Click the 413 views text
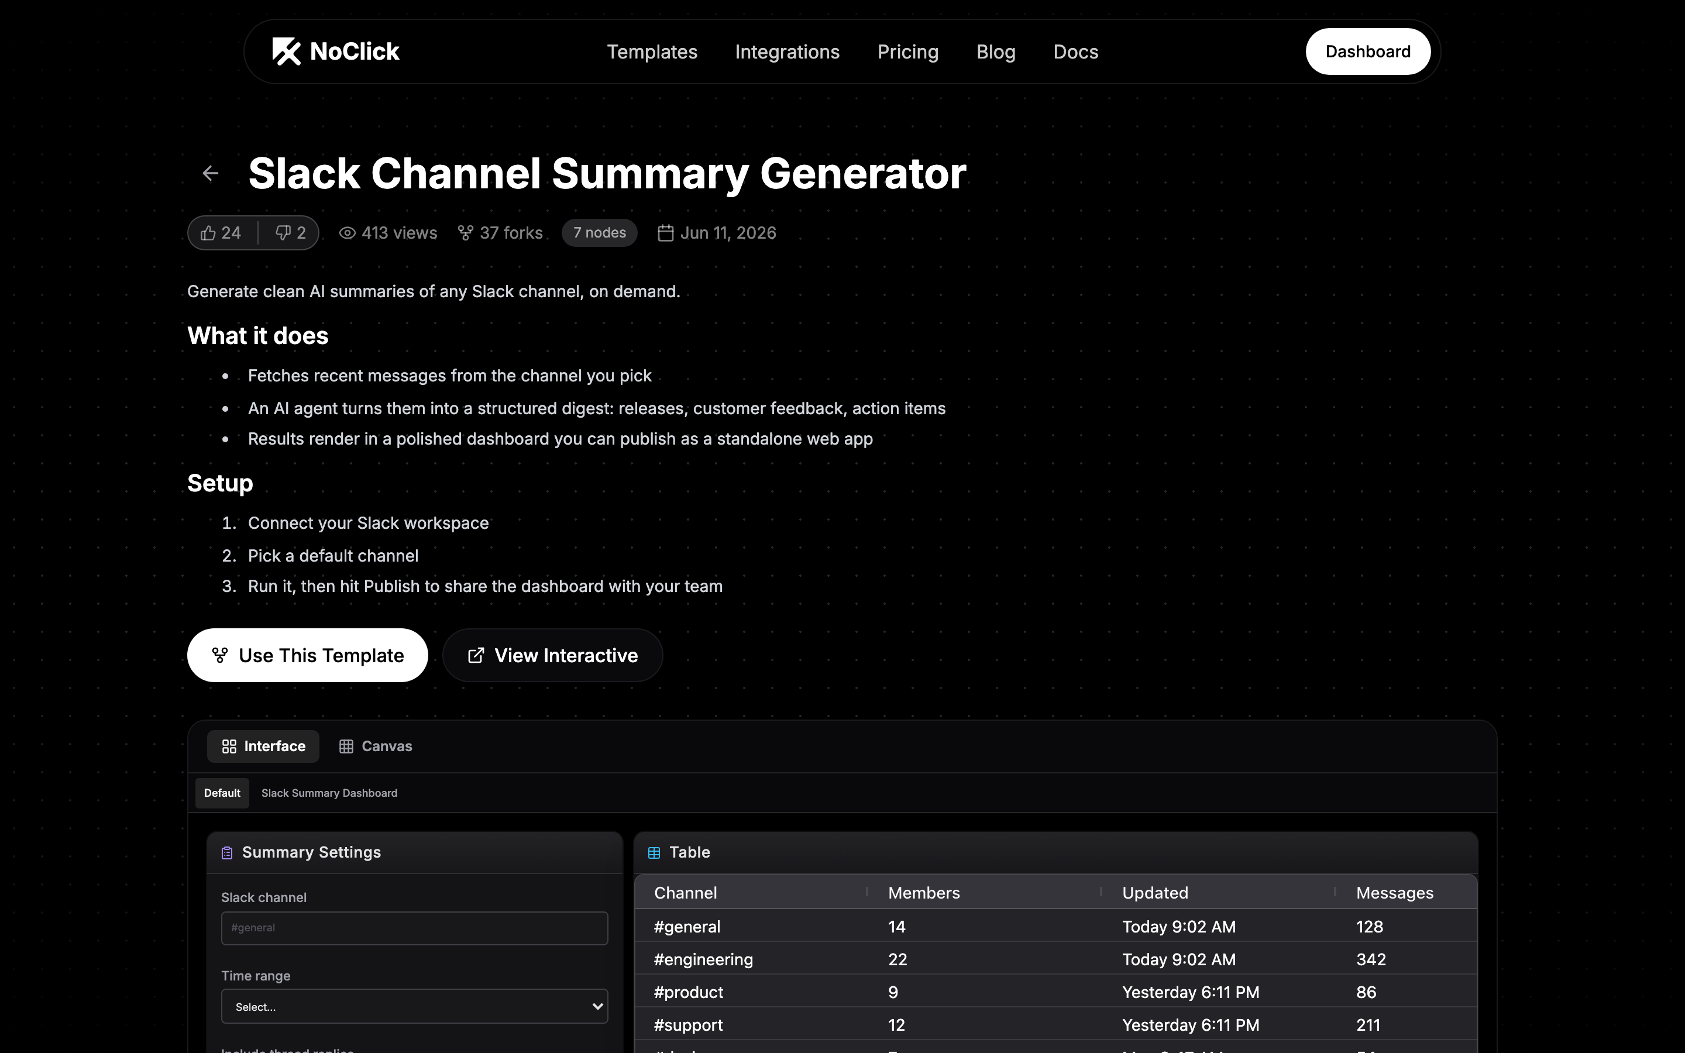 (399, 233)
